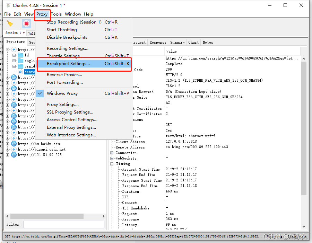Select the Request Start Time row
Image resolution: width=312 pixels, height=243 pixels.
pos(205,169)
